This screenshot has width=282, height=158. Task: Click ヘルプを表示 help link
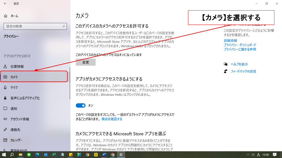coord(239,64)
